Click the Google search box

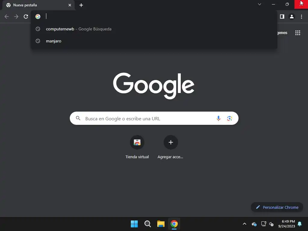tap(154, 118)
